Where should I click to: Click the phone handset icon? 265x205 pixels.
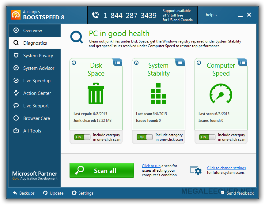(x=96, y=15)
